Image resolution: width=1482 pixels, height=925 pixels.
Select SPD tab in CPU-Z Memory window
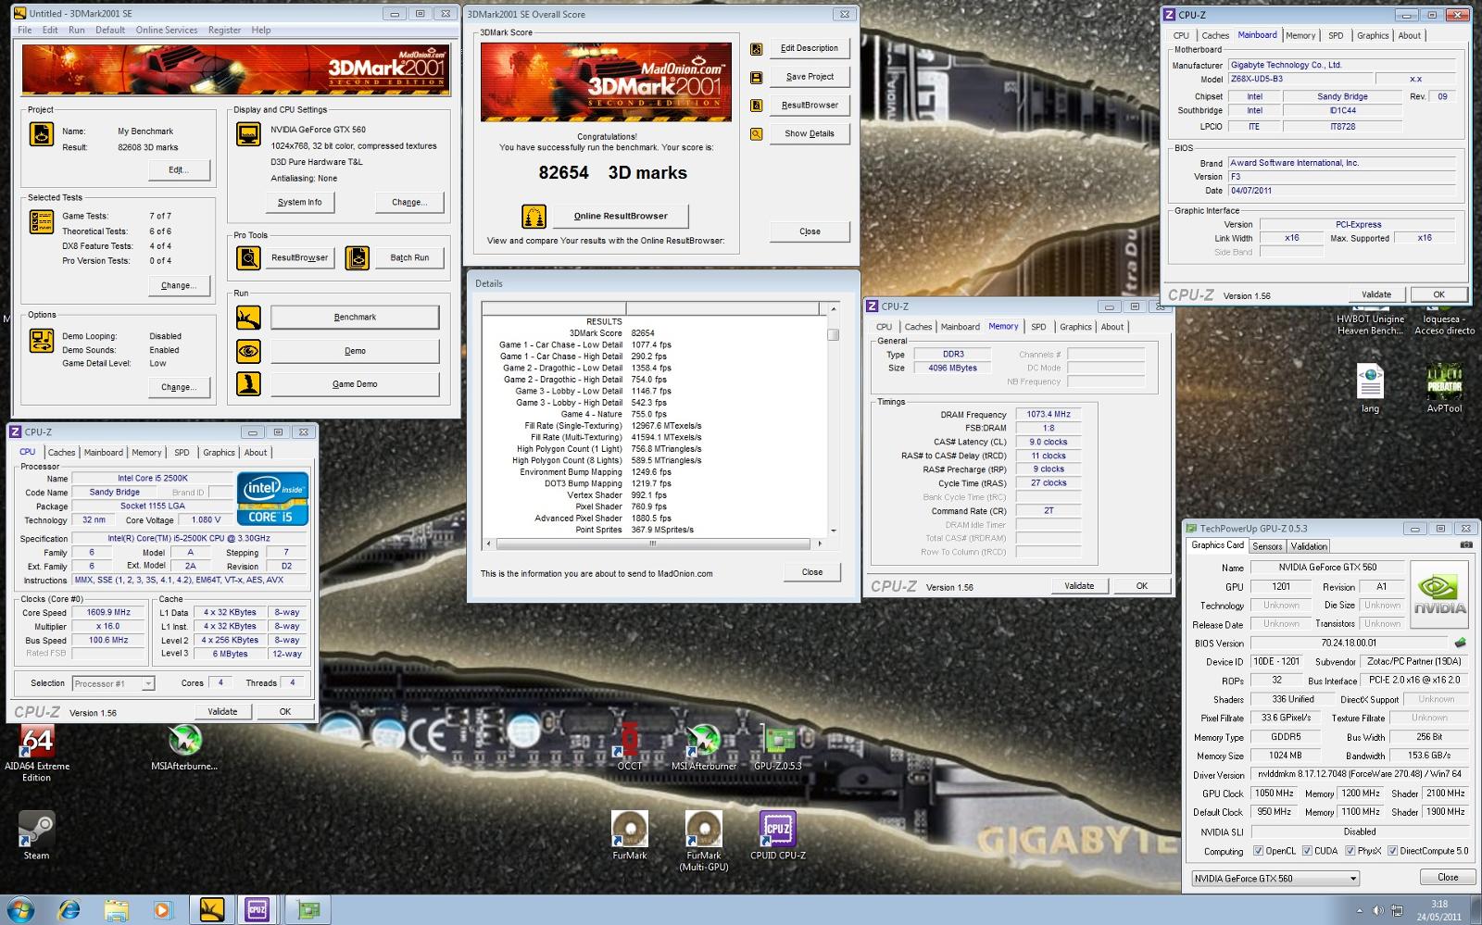coord(1038,327)
